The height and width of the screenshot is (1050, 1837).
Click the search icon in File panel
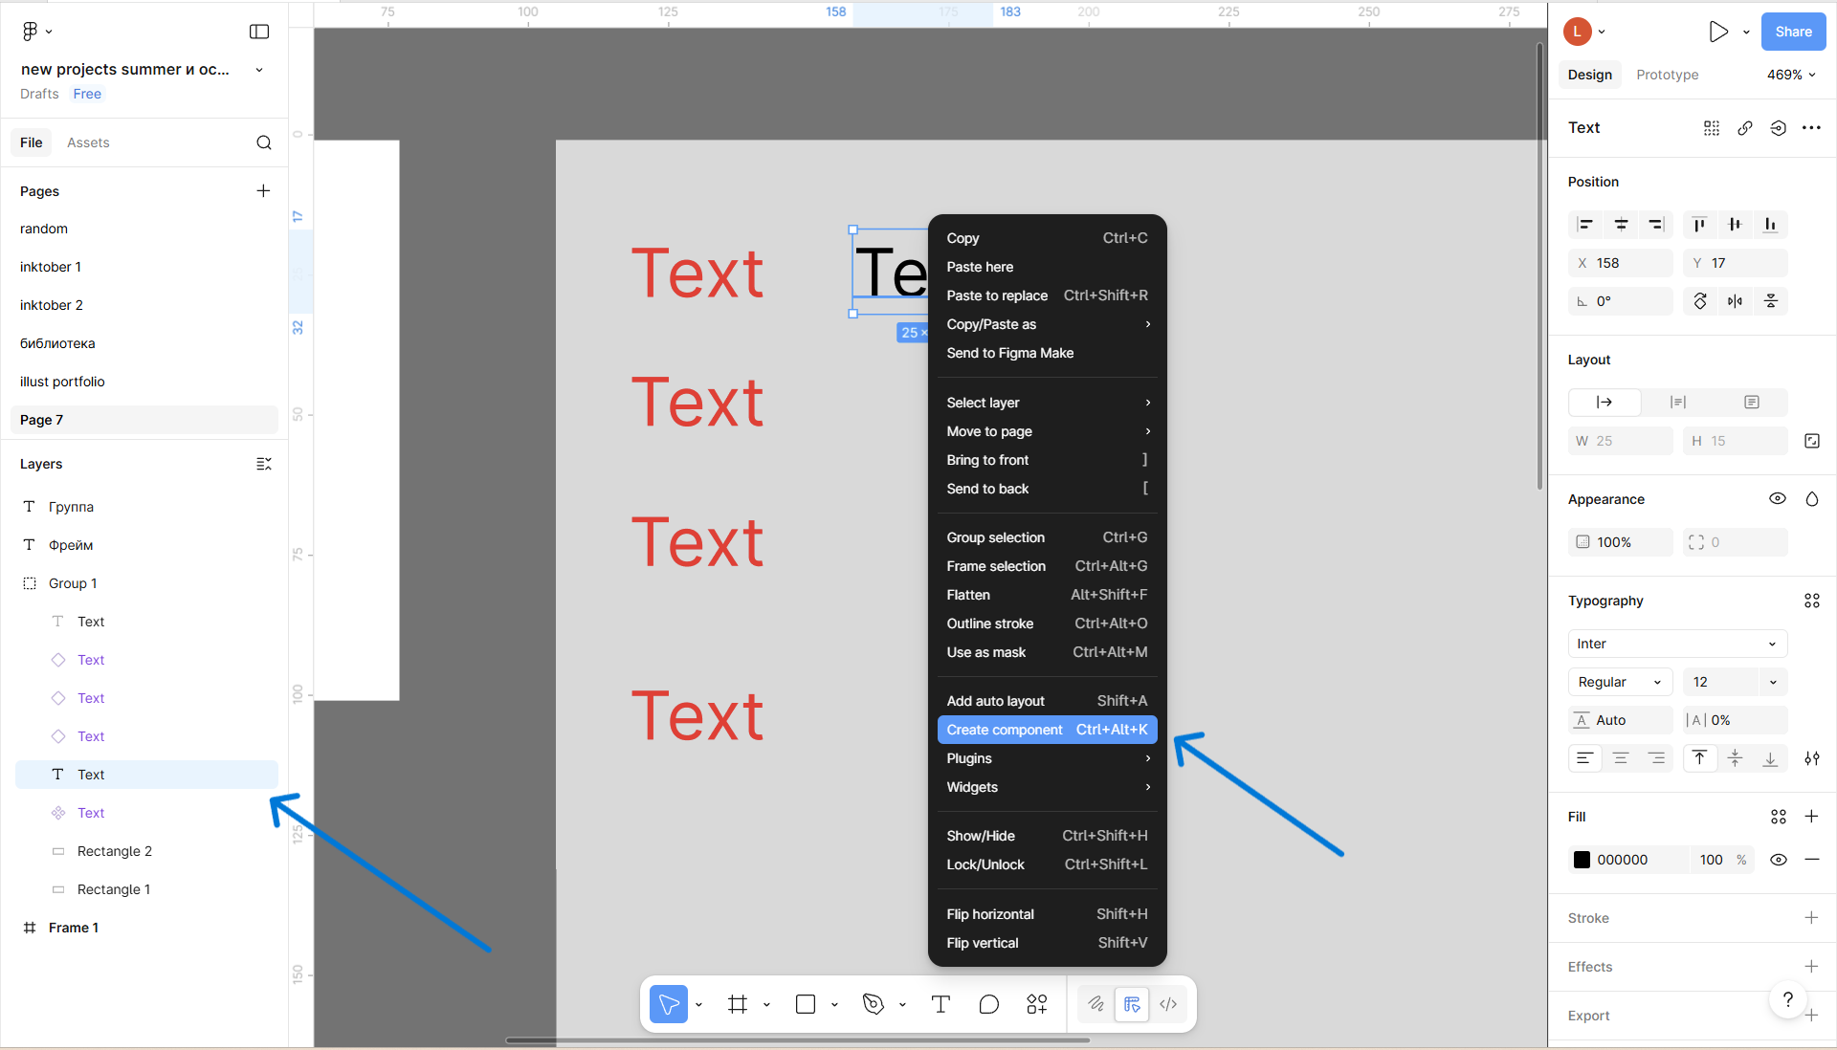[x=264, y=142]
